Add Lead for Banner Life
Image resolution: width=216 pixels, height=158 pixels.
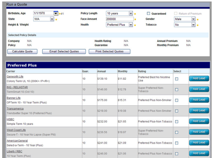(199, 100)
